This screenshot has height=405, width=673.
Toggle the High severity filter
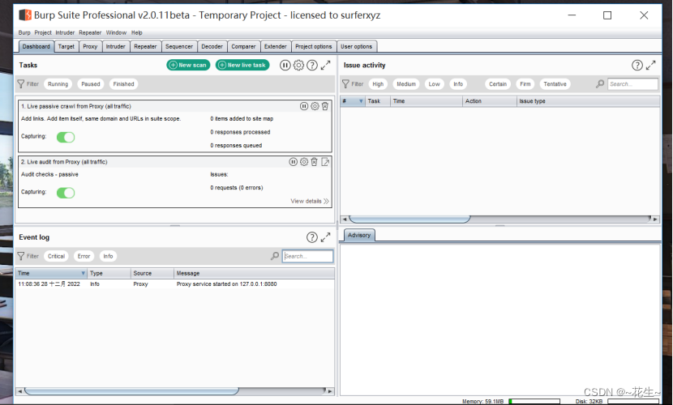click(x=378, y=84)
